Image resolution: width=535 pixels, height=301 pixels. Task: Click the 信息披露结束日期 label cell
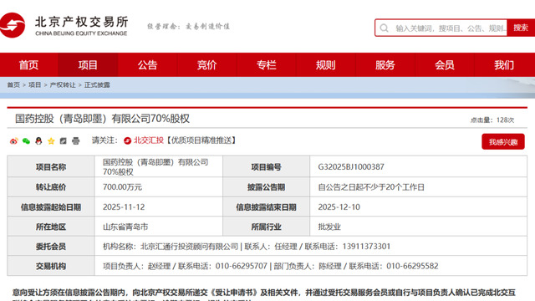click(x=266, y=207)
